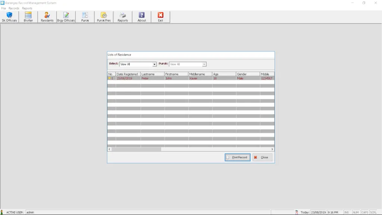Open the SK Officials window
Image resolution: width=382 pixels, height=215 pixels.
(x=9, y=16)
